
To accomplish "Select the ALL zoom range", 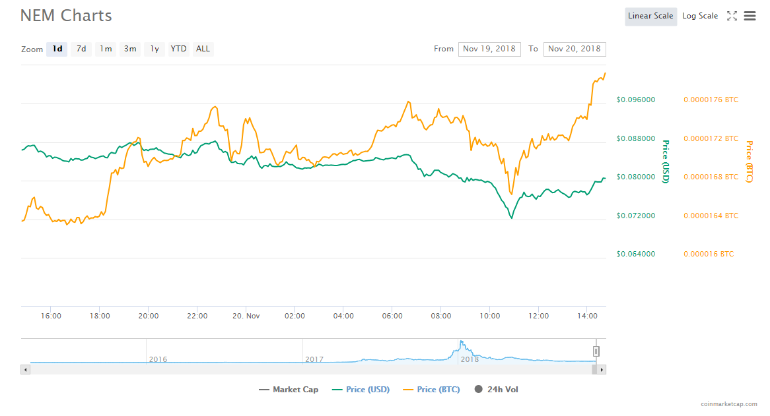I will [203, 49].
